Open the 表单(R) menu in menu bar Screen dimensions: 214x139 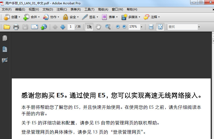[75, 9]
